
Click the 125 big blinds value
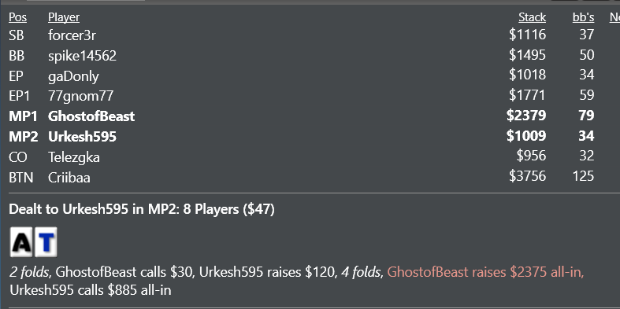(583, 175)
